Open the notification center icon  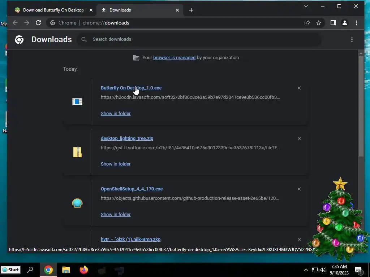(359, 270)
